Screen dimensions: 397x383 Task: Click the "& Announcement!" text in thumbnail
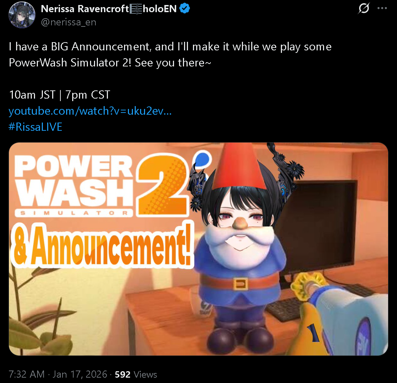tap(102, 245)
